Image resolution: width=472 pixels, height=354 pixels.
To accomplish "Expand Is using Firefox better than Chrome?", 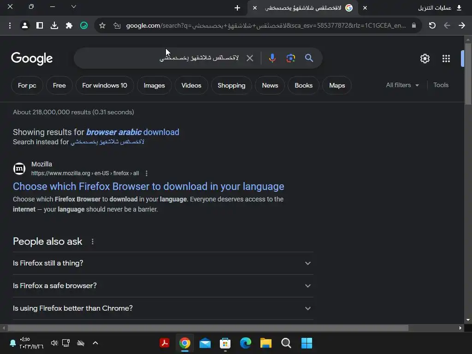I will click(x=163, y=308).
